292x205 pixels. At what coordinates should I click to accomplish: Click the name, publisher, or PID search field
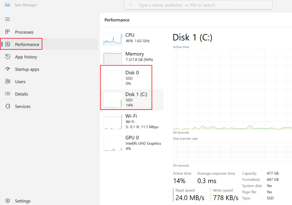[x=198, y=5]
